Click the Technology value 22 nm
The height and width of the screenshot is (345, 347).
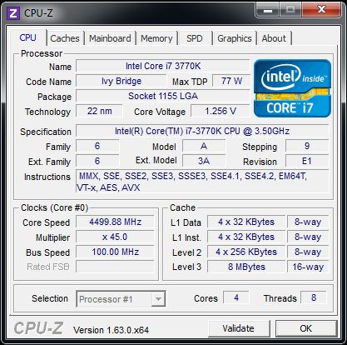(x=99, y=111)
